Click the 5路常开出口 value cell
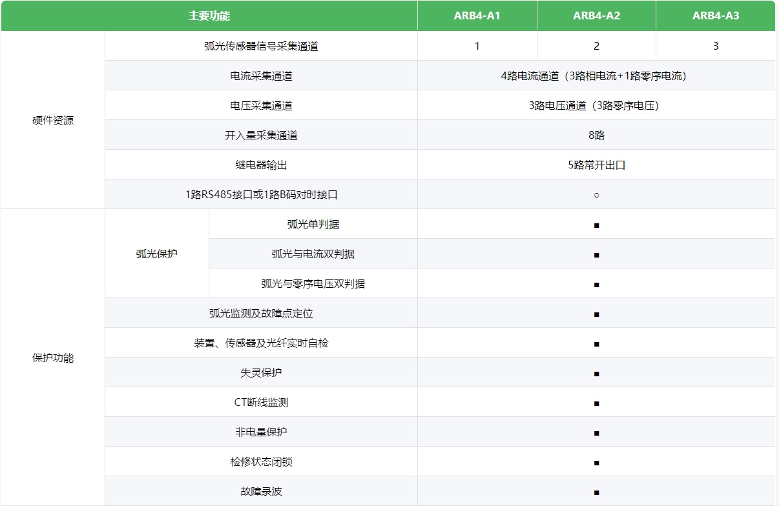Screen dimensions: 781x506 coord(596,165)
